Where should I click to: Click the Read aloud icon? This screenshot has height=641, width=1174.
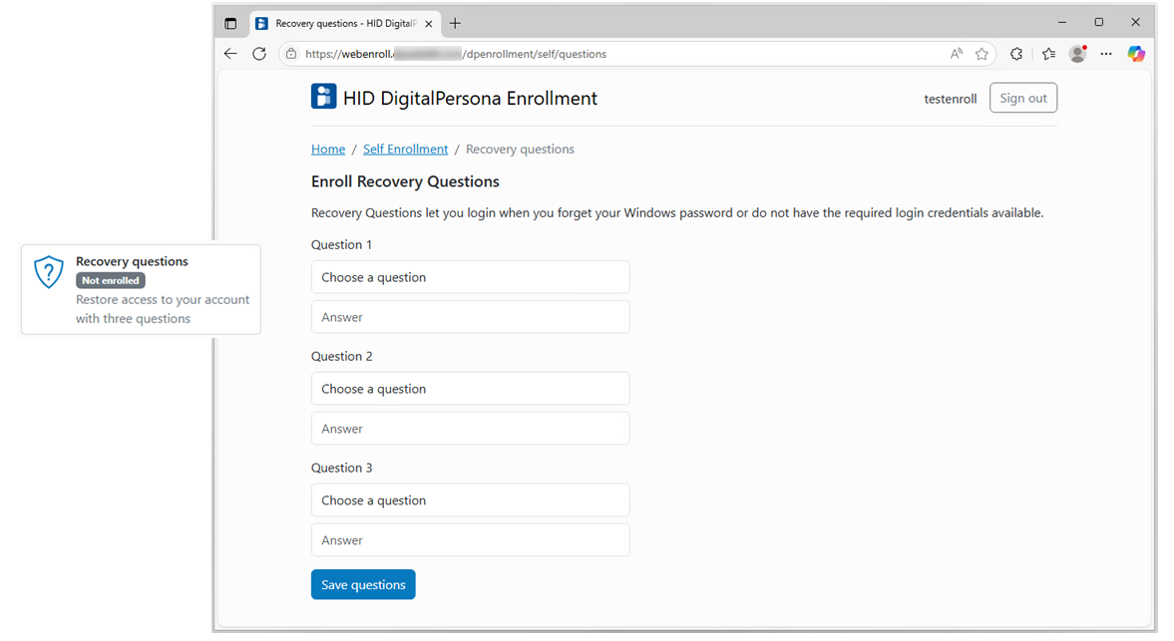[x=956, y=54]
